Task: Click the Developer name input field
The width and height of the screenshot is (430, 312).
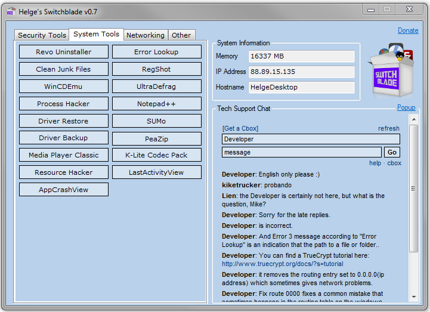Action: [x=311, y=139]
